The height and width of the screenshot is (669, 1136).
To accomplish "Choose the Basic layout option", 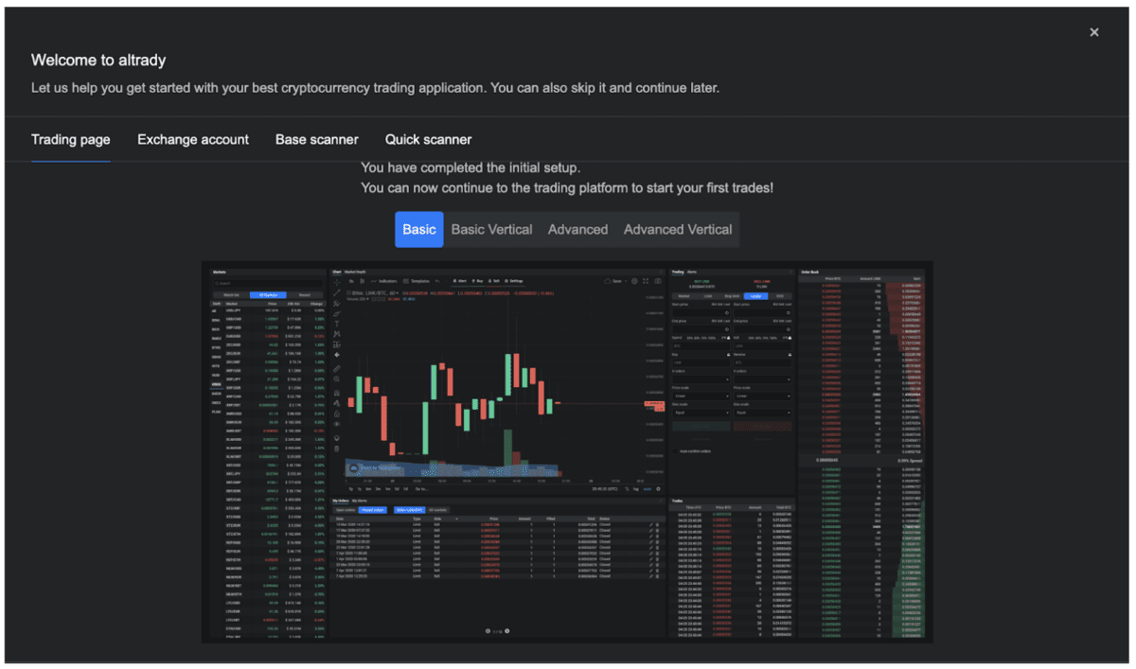I will click(x=419, y=229).
